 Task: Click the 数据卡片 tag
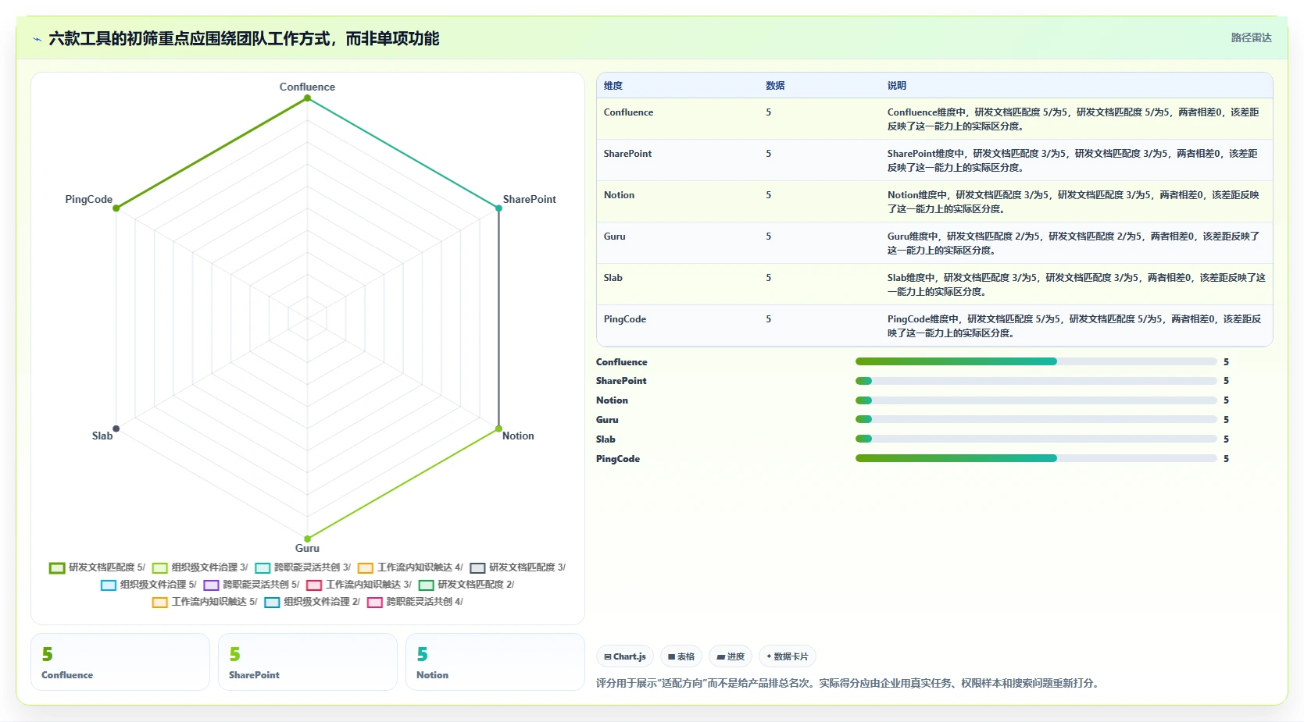point(788,656)
